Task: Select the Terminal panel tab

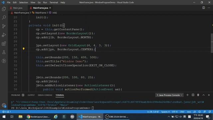Action: point(60,95)
